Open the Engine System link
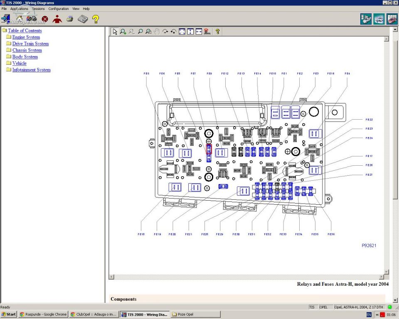 pyautogui.click(x=26, y=37)
